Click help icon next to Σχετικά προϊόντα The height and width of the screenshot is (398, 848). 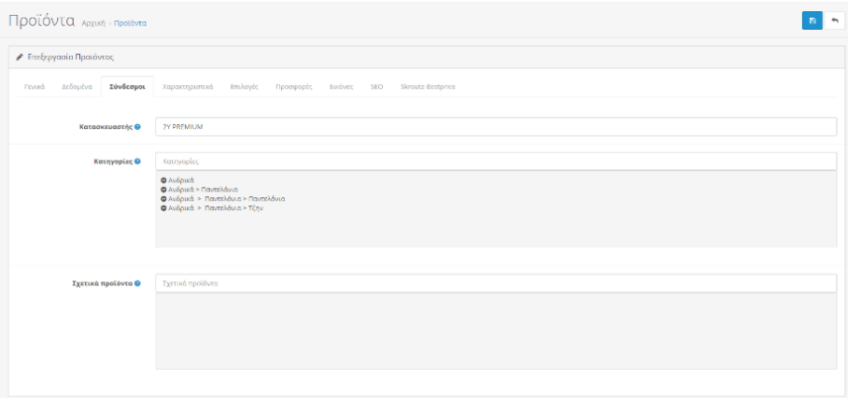tap(137, 283)
